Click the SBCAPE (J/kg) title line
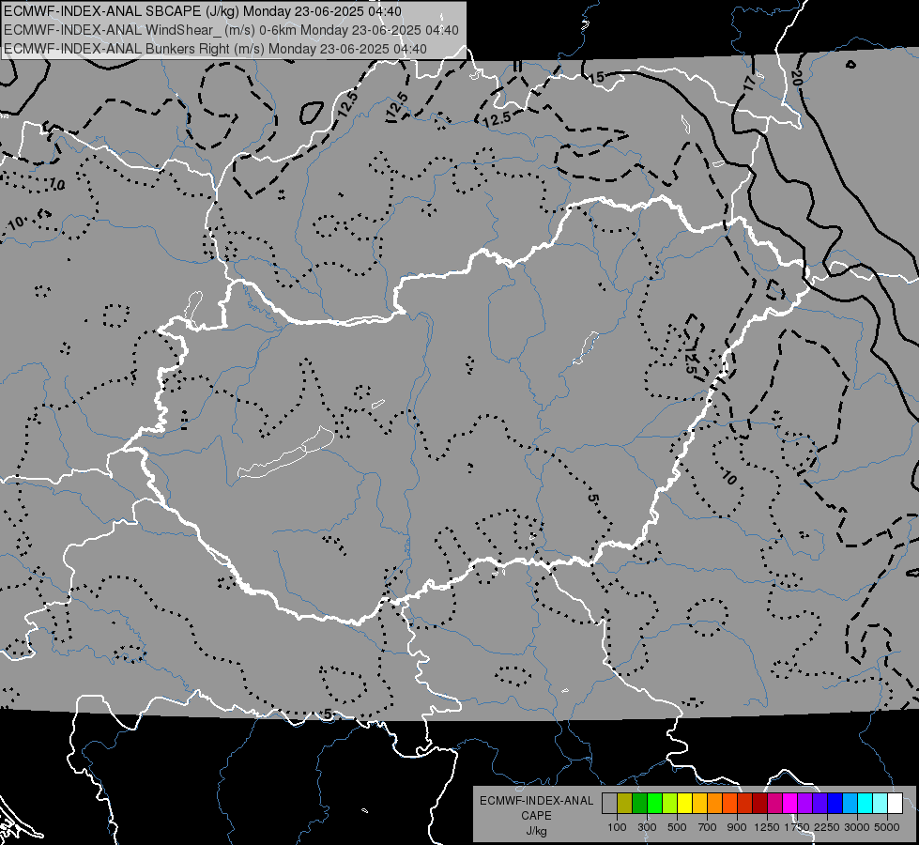919x845 pixels. point(203,11)
